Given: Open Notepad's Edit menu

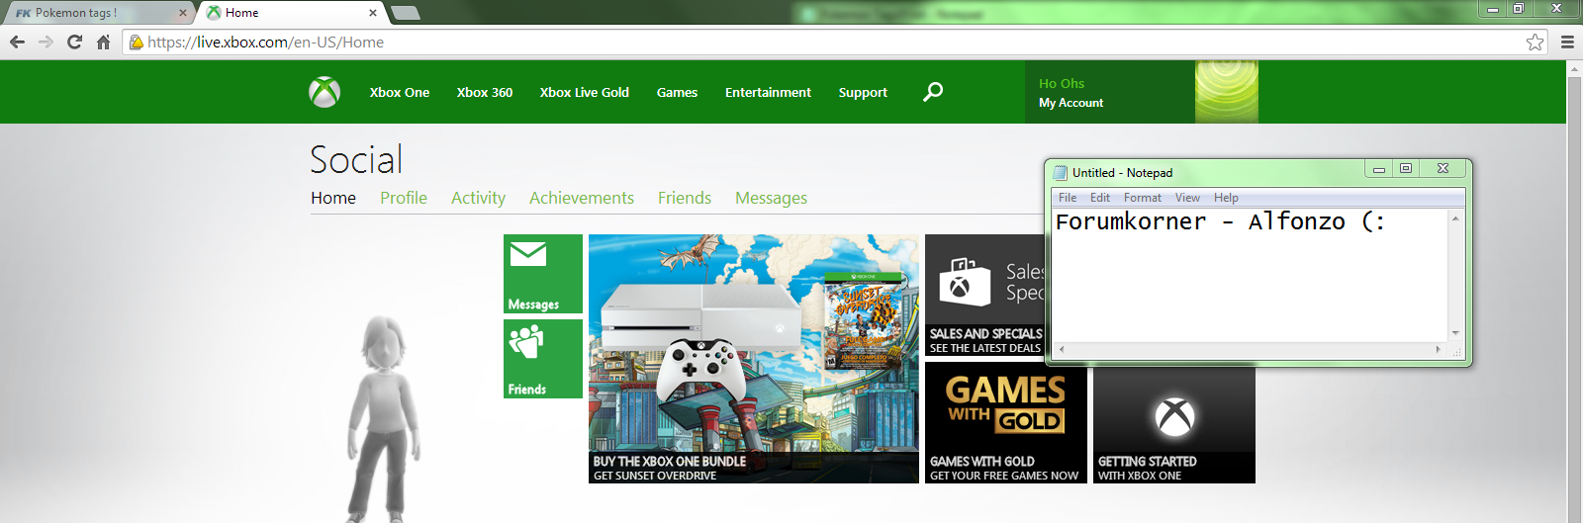Looking at the screenshot, I should (1100, 198).
